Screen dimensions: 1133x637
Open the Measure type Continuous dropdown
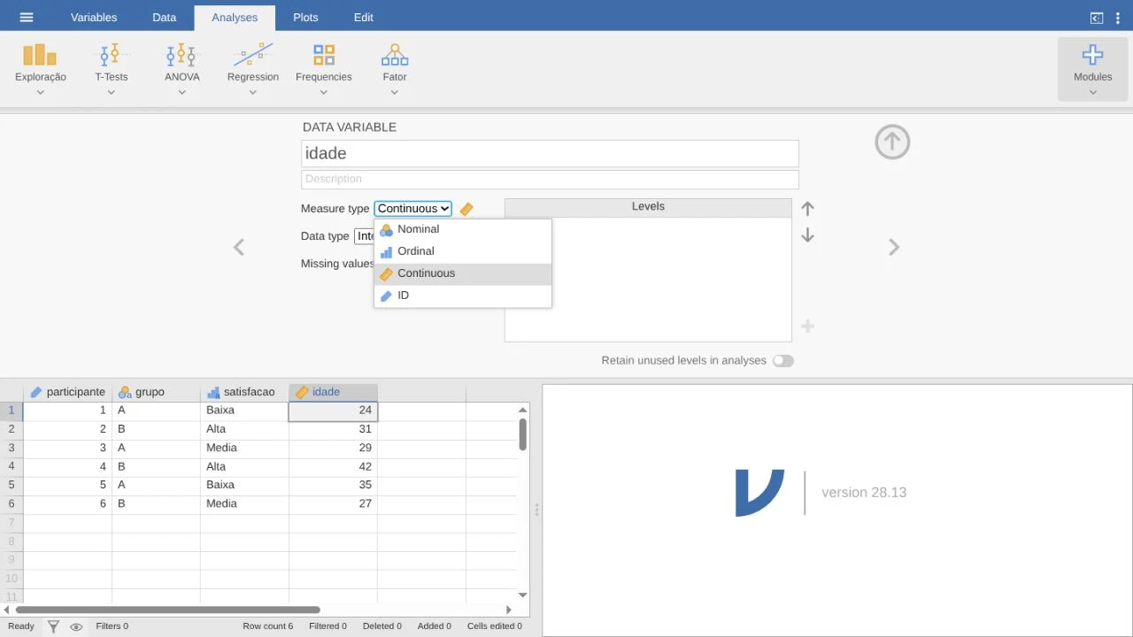pos(412,209)
